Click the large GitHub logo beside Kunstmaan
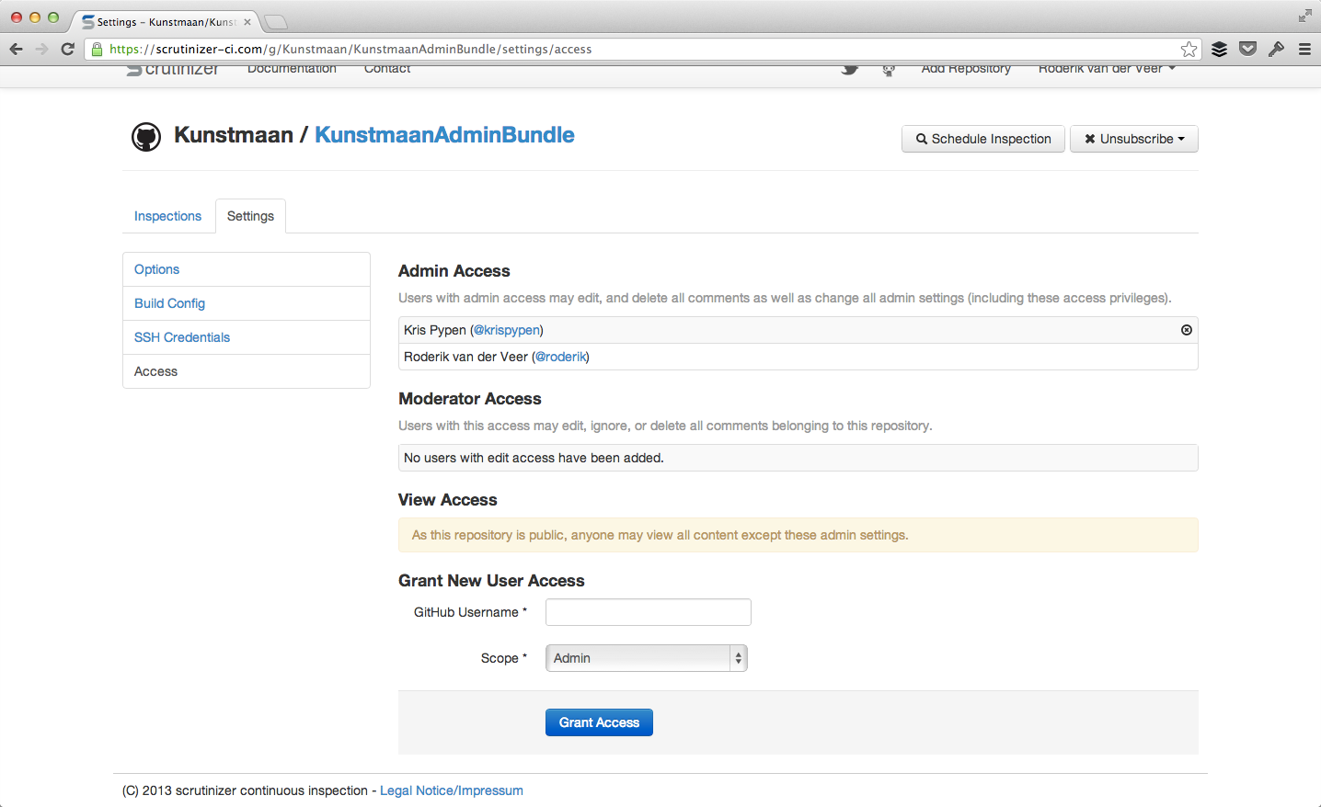1321x807 pixels. point(146,137)
